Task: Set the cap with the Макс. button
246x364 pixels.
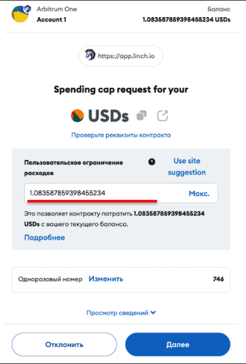Action: click(x=199, y=194)
